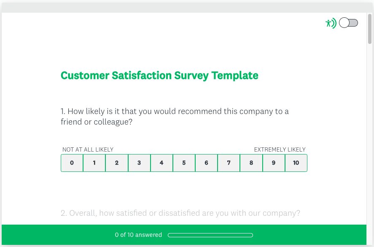Viewport: 374px width, 247px height.
Task: Toggle the accessibility mode switch
Action: pos(349,23)
